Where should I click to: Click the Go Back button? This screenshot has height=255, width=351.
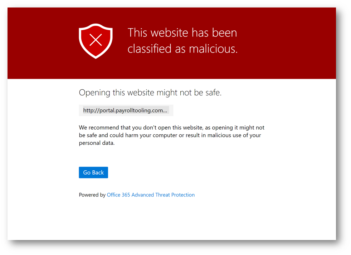tap(93, 172)
